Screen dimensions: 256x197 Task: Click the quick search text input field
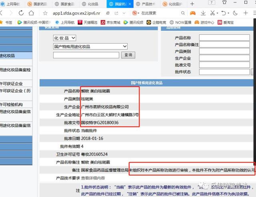click(86, 55)
